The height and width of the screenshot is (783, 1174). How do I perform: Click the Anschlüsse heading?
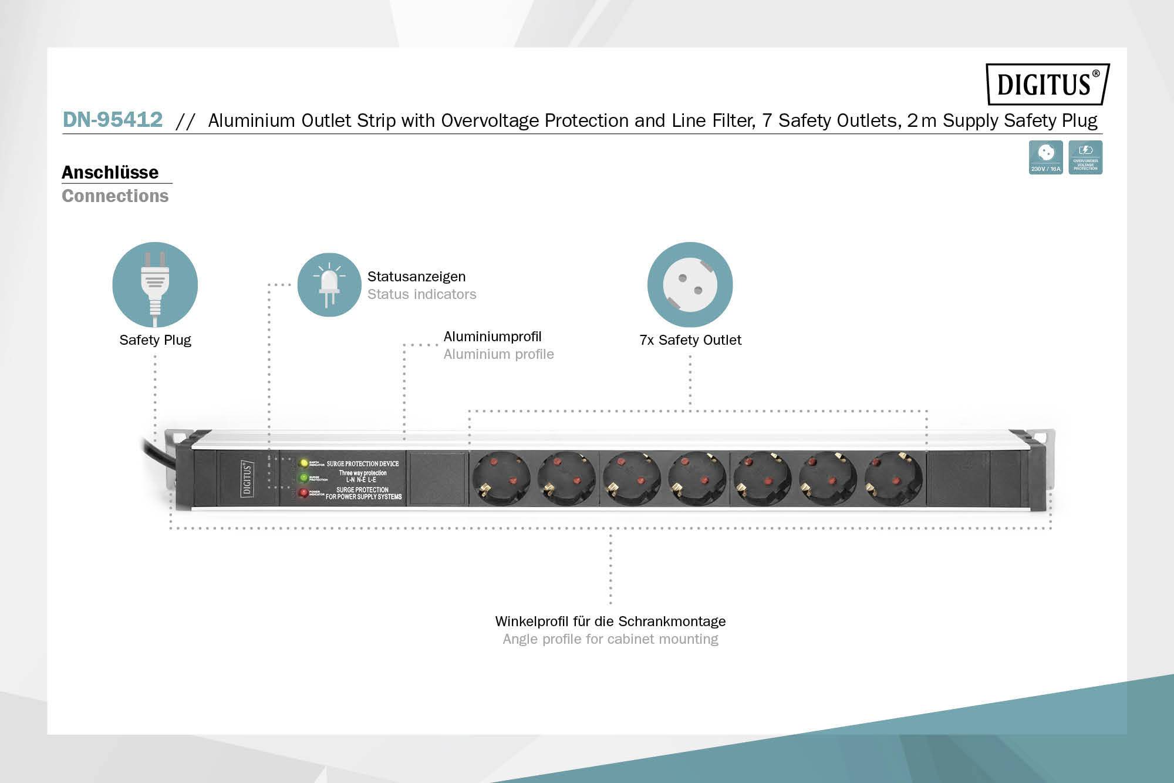pyautogui.click(x=110, y=172)
